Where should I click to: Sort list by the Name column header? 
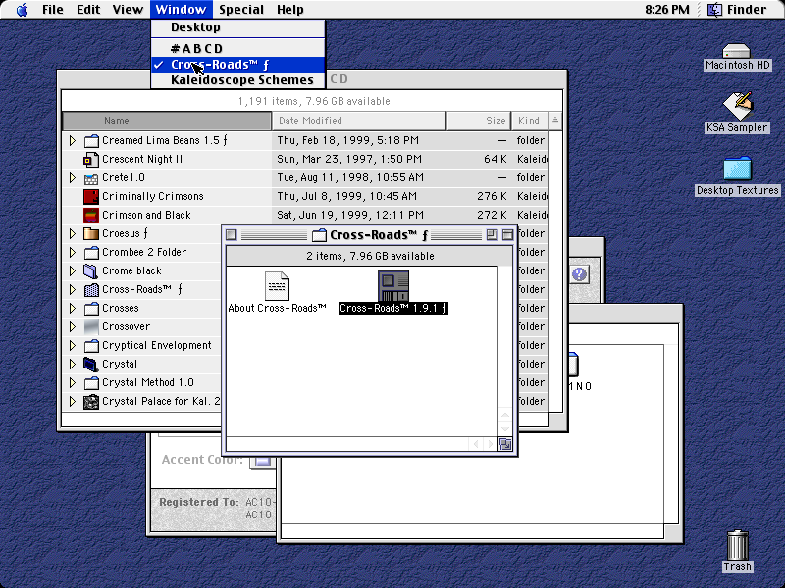pos(167,121)
